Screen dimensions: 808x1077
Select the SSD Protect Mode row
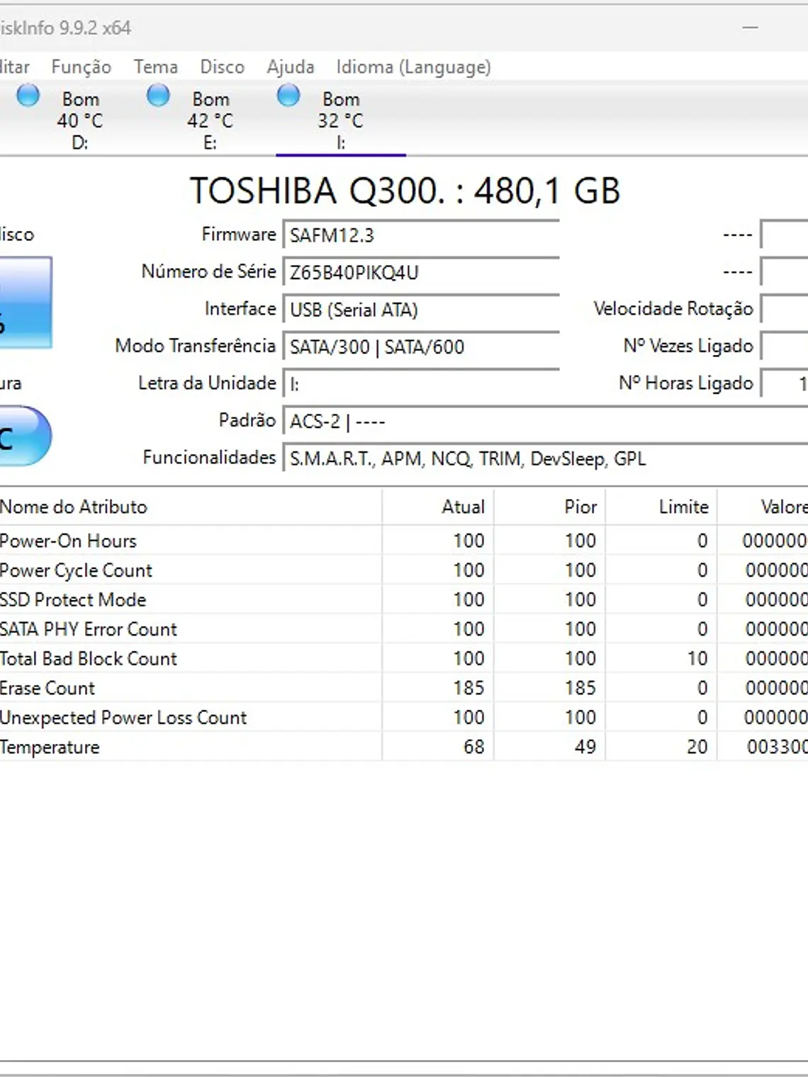pyautogui.click(x=404, y=599)
